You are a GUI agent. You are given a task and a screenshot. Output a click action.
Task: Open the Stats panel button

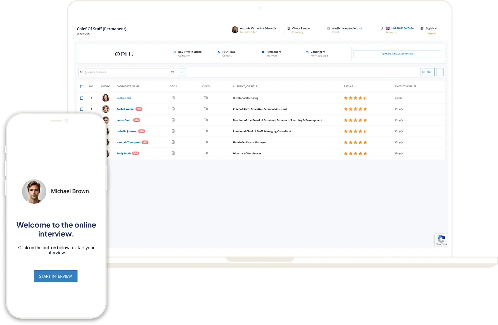(x=427, y=72)
